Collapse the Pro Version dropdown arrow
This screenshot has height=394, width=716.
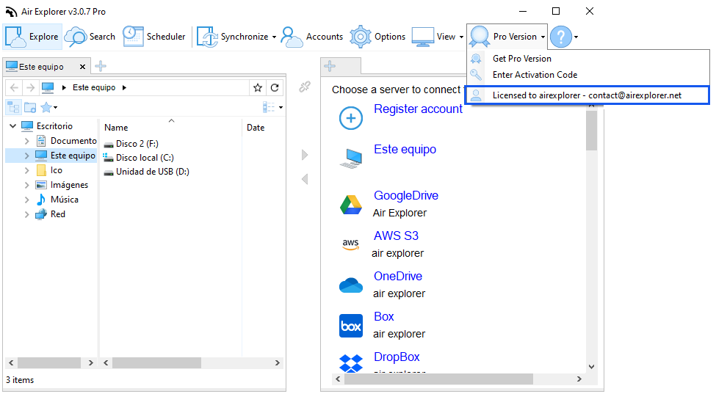pyautogui.click(x=543, y=37)
